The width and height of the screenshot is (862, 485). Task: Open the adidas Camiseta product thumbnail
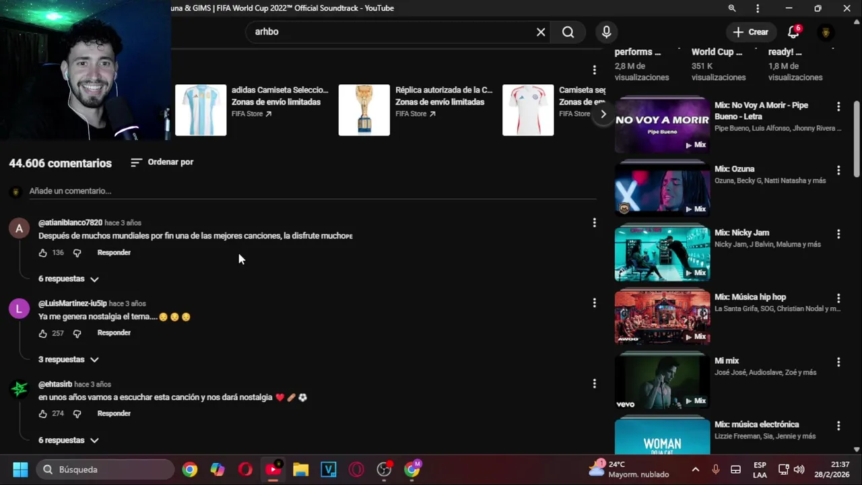(x=201, y=110)
